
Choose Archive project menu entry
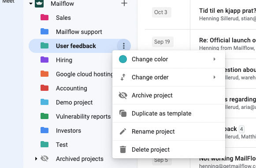tap(169, 95)
